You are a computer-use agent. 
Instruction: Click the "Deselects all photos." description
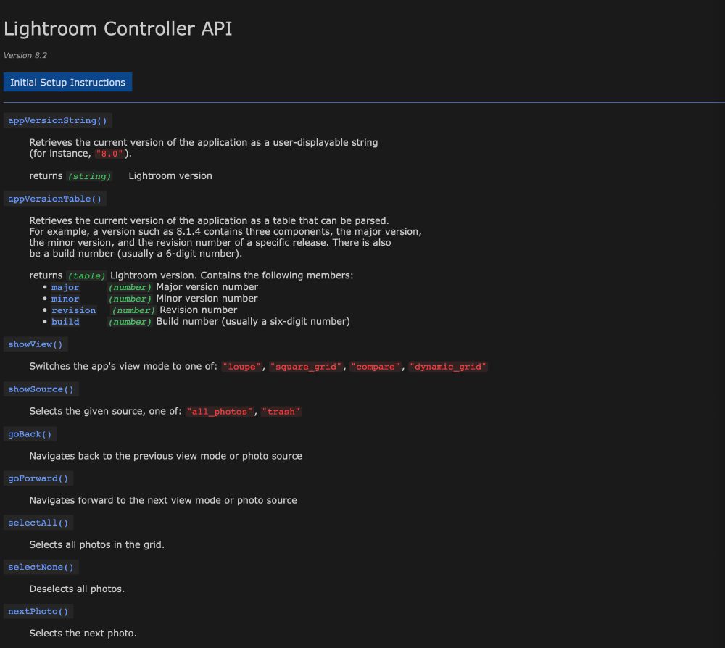[78, 589]
